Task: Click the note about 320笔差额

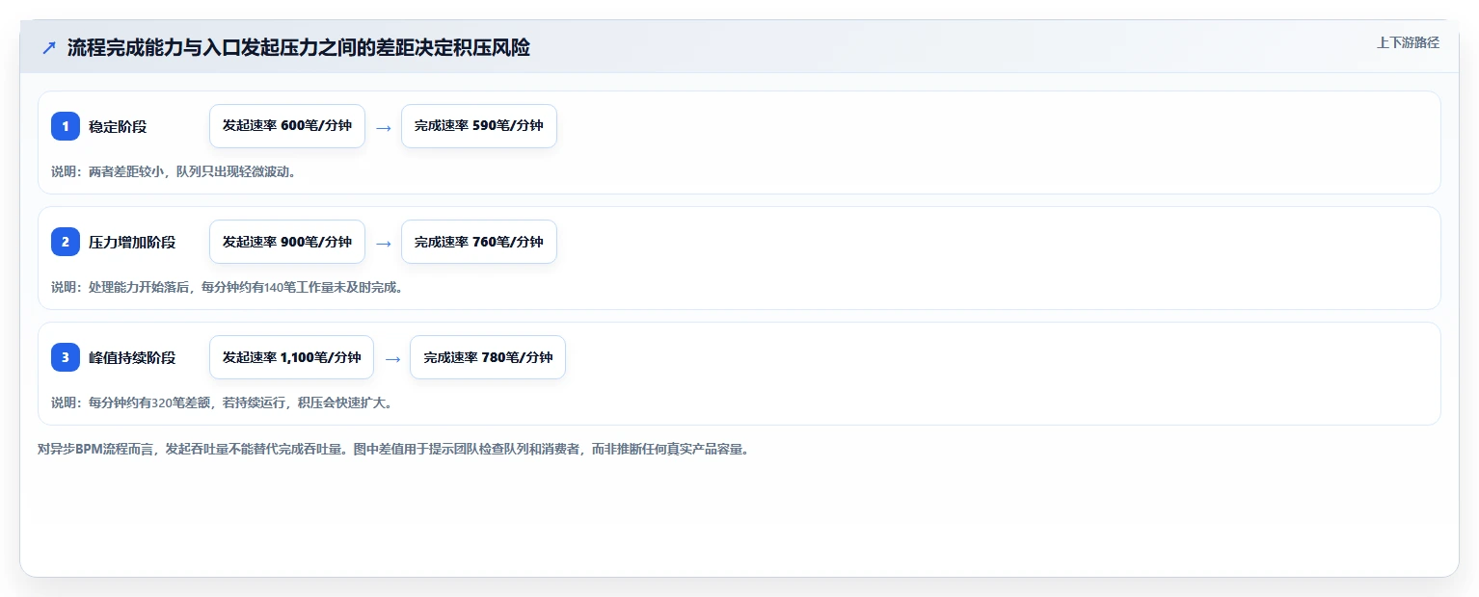Action: tap(222, 402)
